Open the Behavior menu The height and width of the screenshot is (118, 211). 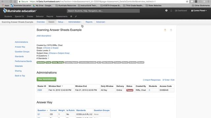[40, 16]
